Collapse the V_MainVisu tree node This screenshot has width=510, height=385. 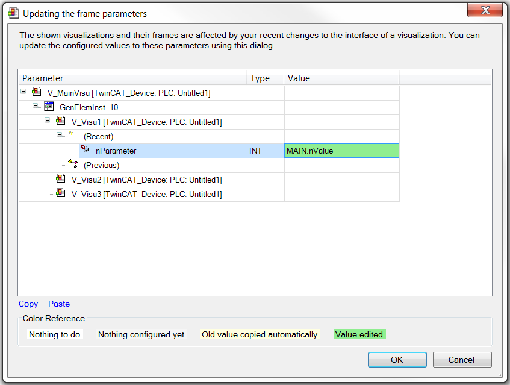tap(23, 92)
